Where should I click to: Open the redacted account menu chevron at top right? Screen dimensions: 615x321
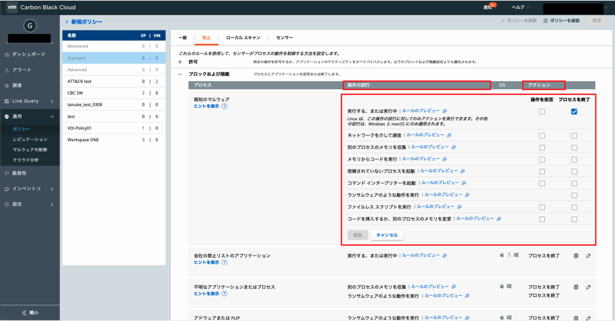(x=606, y=7)
